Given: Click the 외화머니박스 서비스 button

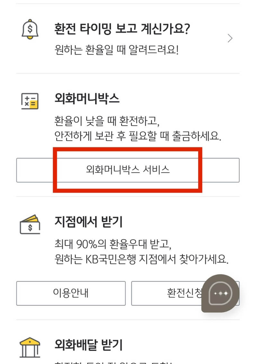Looking at the screenshot, I should click(x=128, y=170).
